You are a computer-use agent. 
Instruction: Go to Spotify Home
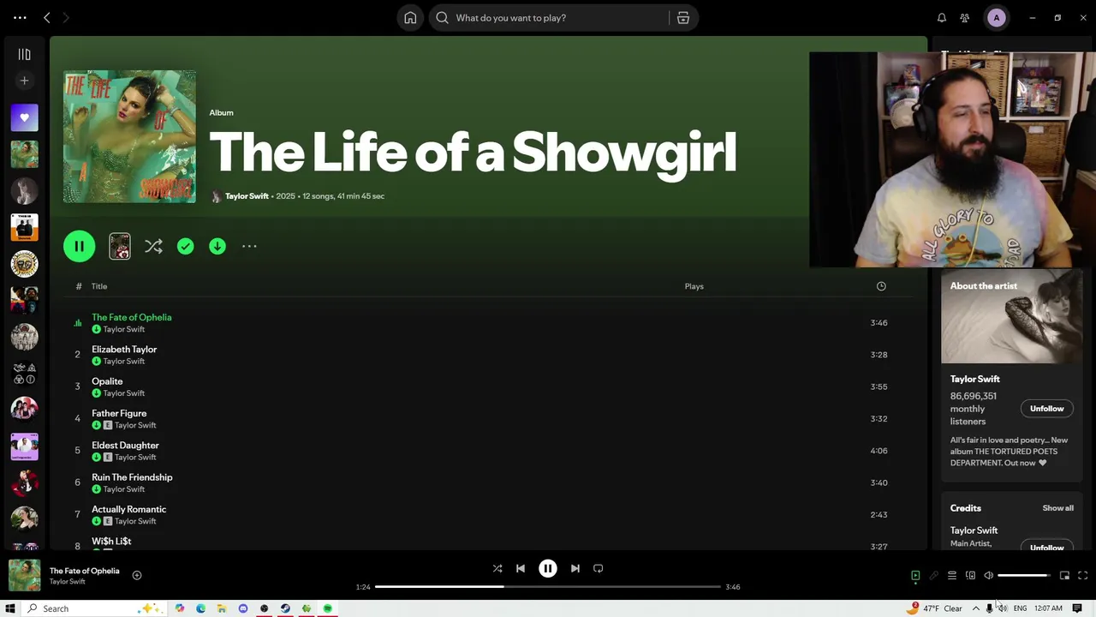[x=410, y=18]
